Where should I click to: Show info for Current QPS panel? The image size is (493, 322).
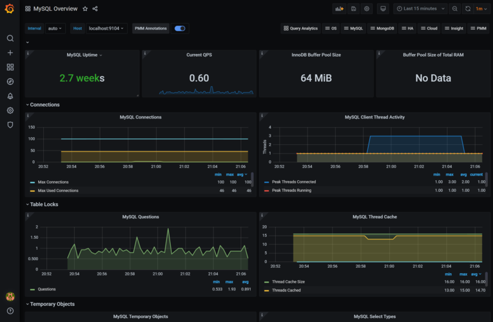pyautogui.click(x=145, y=53)
